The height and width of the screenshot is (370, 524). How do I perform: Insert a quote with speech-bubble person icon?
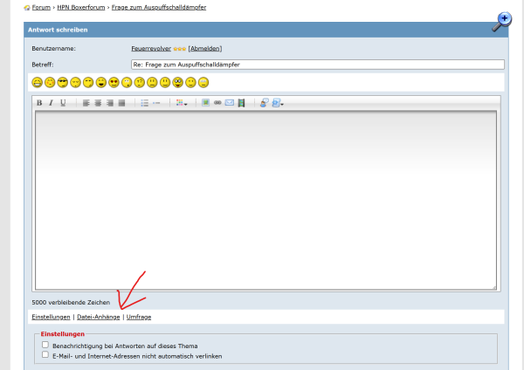(x=265, y=103)
